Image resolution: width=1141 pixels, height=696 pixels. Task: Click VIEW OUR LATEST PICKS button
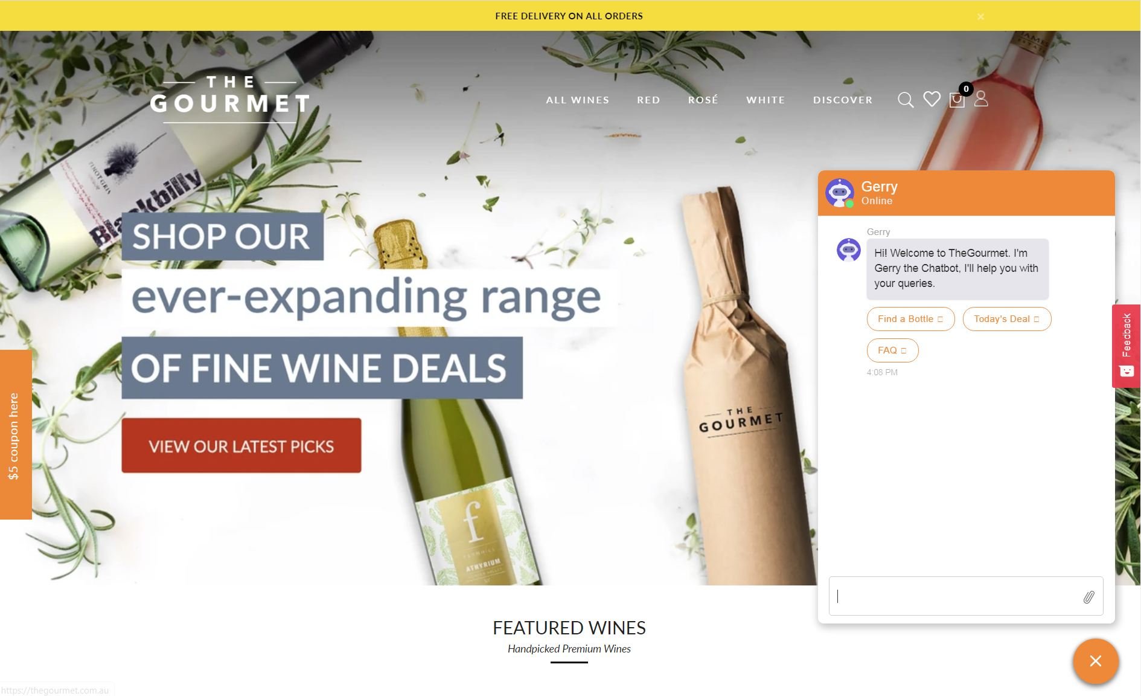click(x=241, y=446)
